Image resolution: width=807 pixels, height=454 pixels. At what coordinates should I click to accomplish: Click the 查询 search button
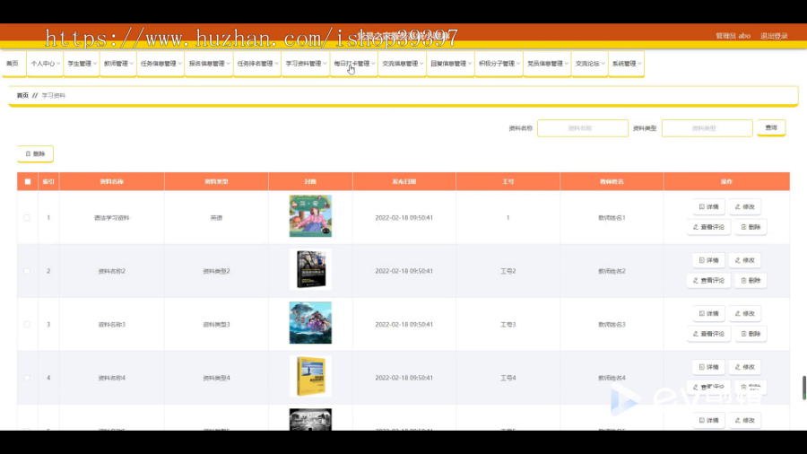coord(771,127)
